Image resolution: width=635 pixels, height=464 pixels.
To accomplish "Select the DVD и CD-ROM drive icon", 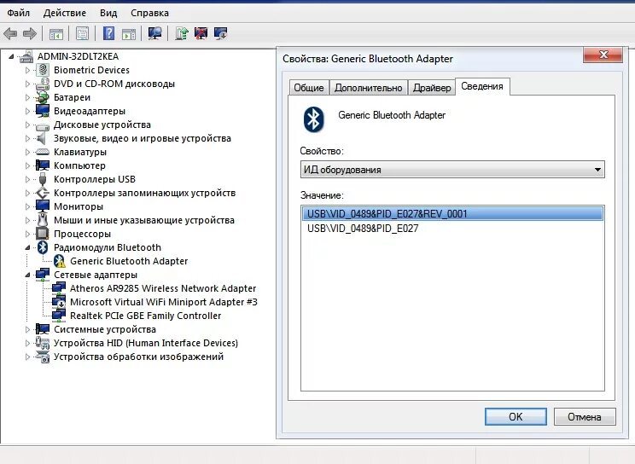I will pyautogui.click(x=42, y=84).
